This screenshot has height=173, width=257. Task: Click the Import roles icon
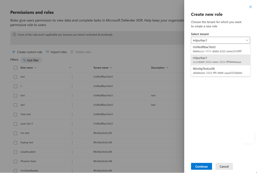pyautogui.click(x=47, y=52)
